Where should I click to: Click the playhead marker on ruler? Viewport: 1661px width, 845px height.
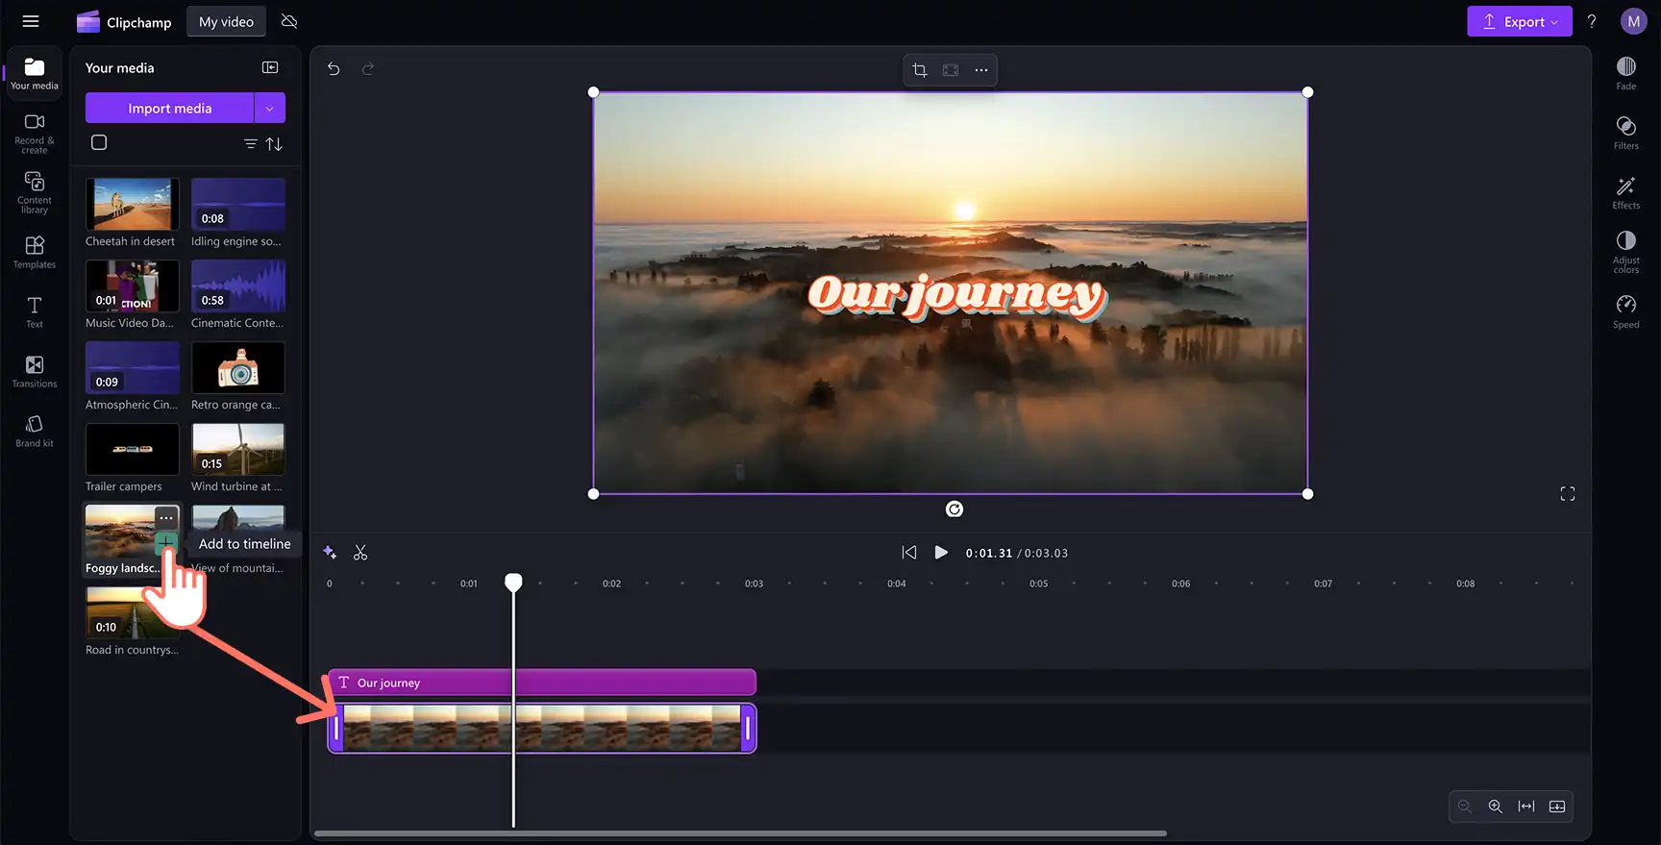point(513,582)
